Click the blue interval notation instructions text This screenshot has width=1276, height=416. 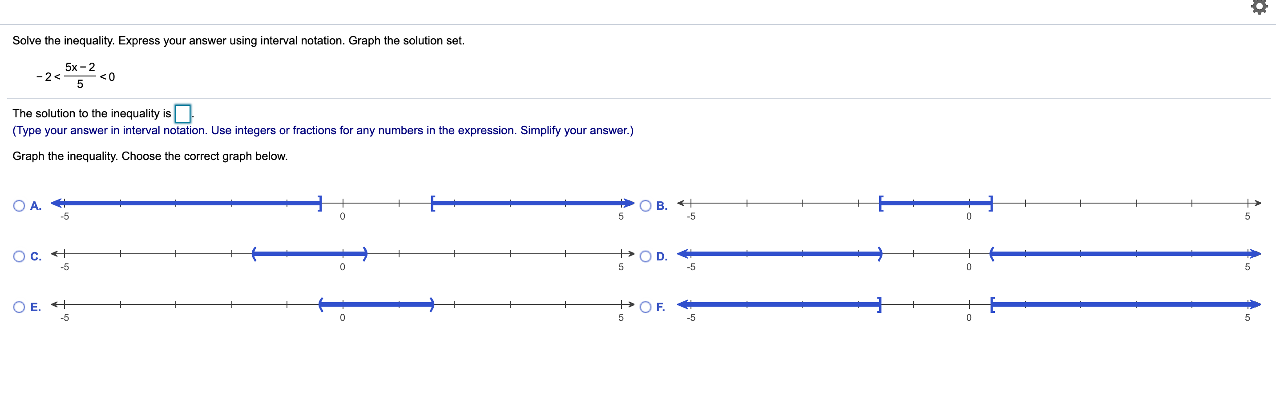pos(322,130)
